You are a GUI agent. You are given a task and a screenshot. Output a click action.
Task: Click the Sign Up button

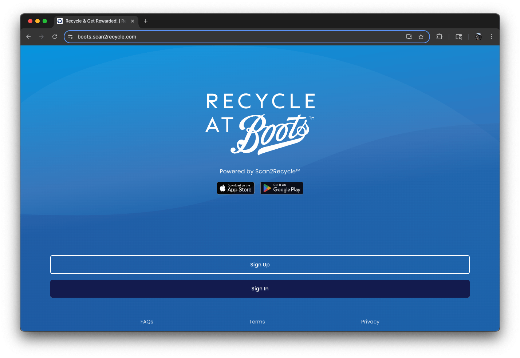coord(260,265)
